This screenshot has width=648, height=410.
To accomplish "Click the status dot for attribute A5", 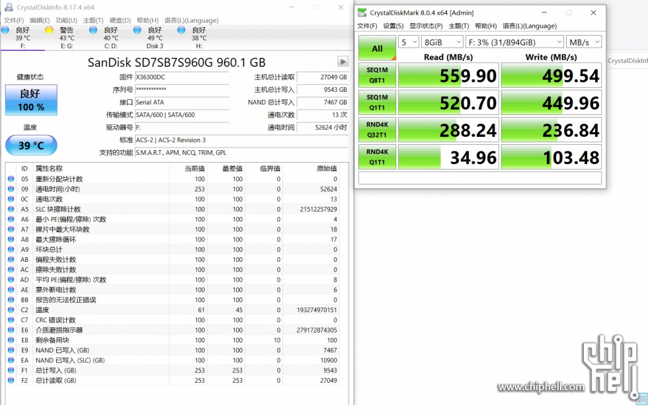I will [x=11, y=209].
